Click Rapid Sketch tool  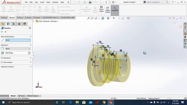(x=108, y=10)
